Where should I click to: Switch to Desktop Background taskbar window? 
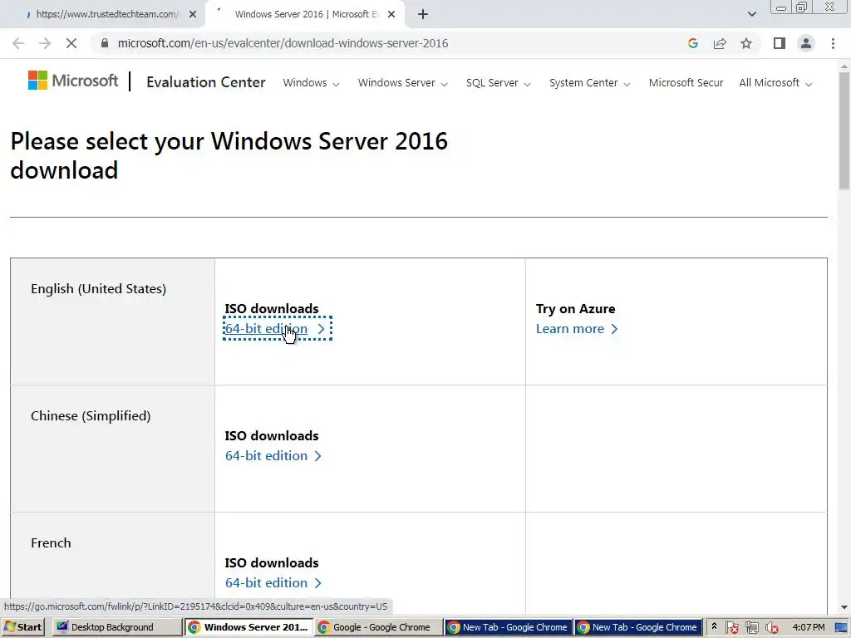tap(117, 627)
